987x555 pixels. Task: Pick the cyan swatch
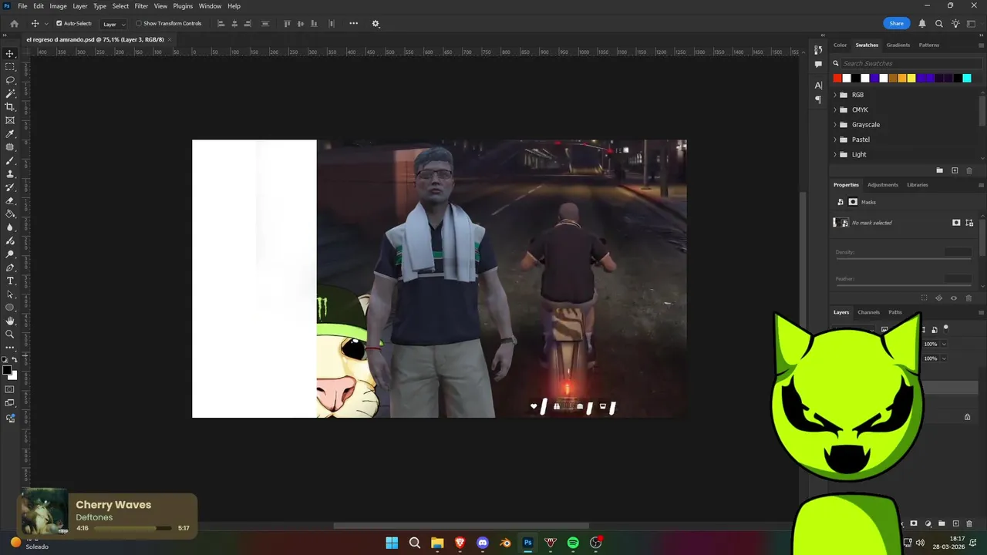coord(967,78)
